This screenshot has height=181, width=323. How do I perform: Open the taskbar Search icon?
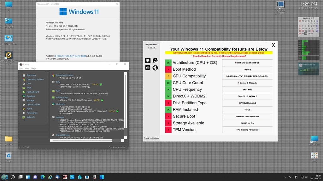click(13, 177)
